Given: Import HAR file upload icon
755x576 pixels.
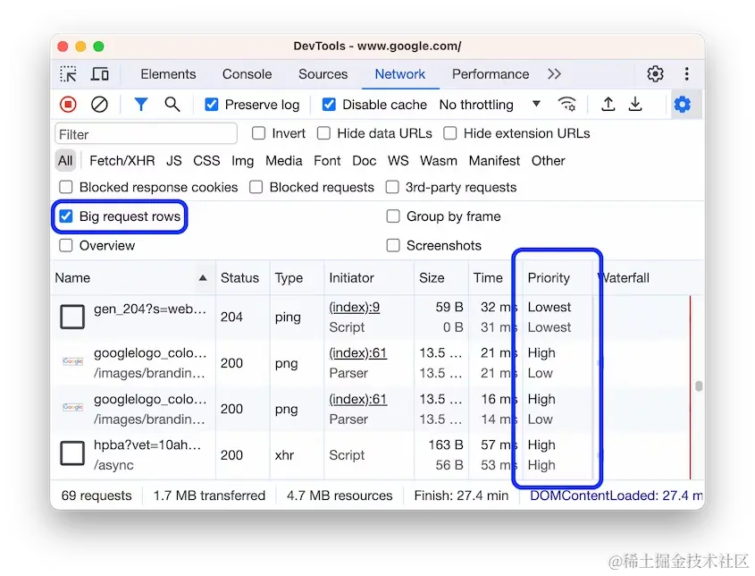Looking at the screenshot, I should pyautogui.click(x=608, y=104).
